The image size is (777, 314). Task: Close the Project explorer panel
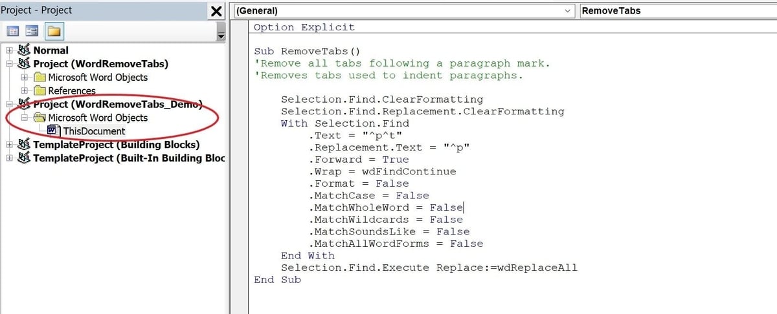217,11
